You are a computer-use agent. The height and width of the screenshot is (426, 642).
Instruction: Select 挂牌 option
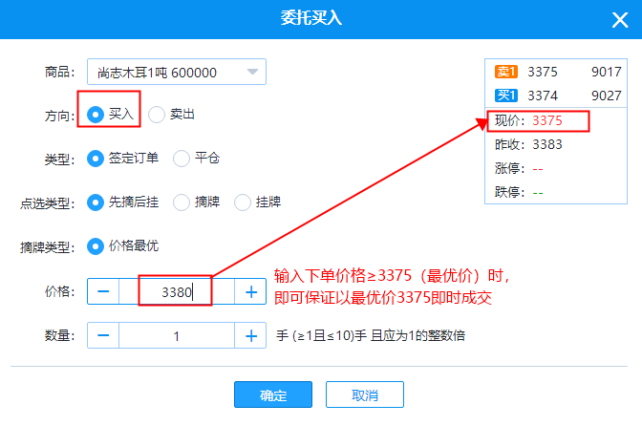(243, 202)
